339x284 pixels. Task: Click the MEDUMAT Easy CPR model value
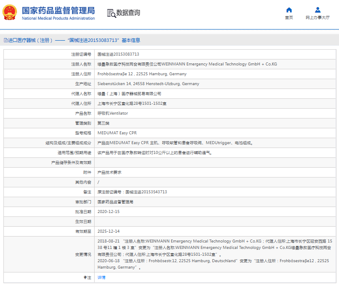117,133
